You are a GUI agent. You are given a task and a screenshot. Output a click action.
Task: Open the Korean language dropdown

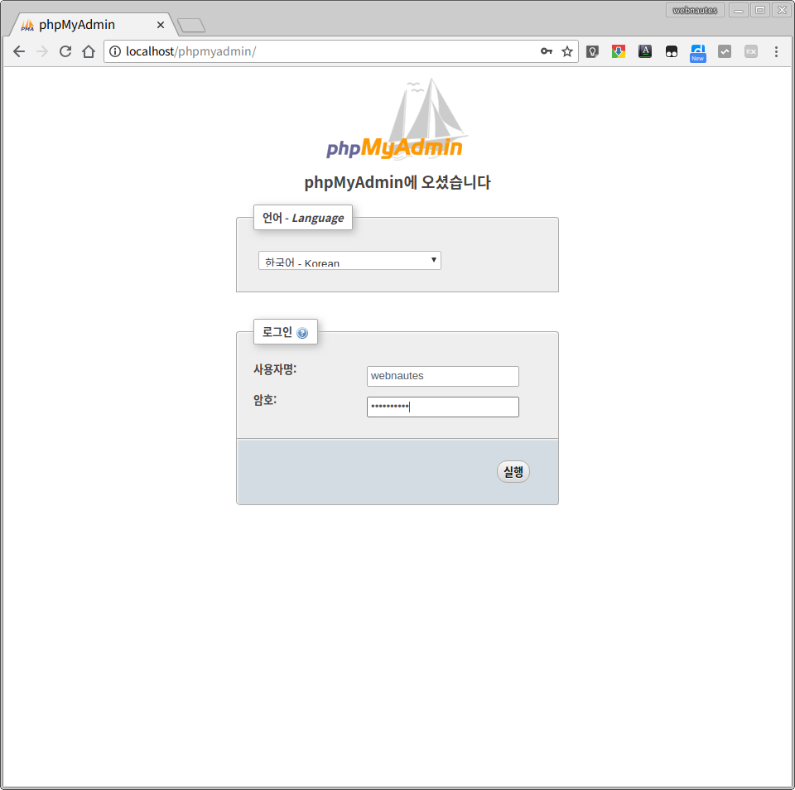click(x=349, y=261)
